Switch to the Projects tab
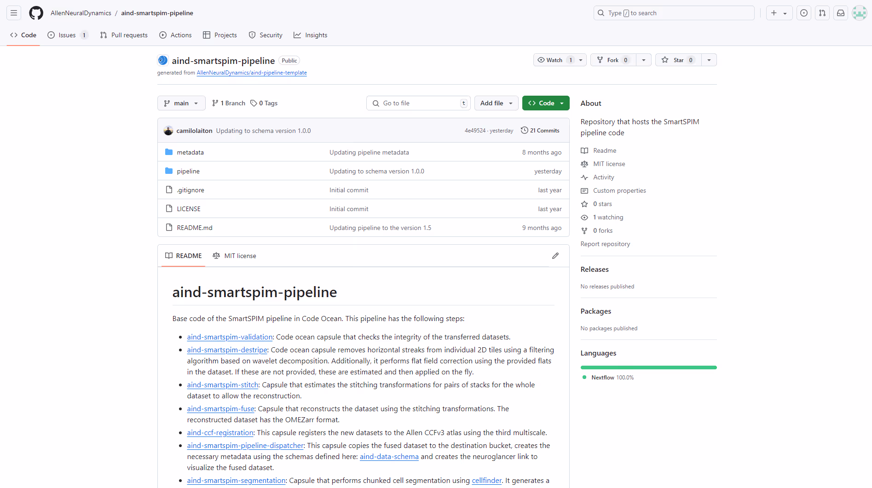The width and height of the screenshot is (872, 488). click(220, 35)
